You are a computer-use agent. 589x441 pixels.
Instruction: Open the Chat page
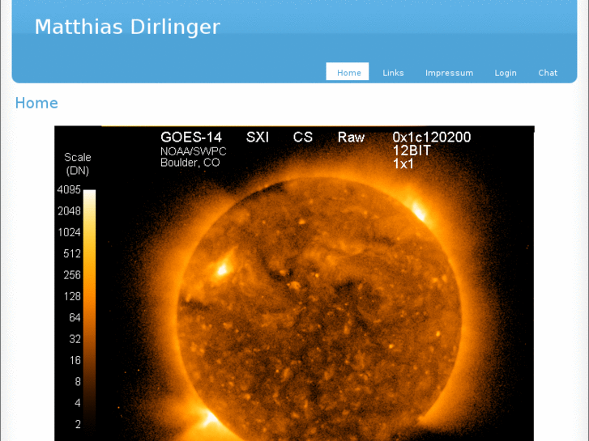coord(548,73)
